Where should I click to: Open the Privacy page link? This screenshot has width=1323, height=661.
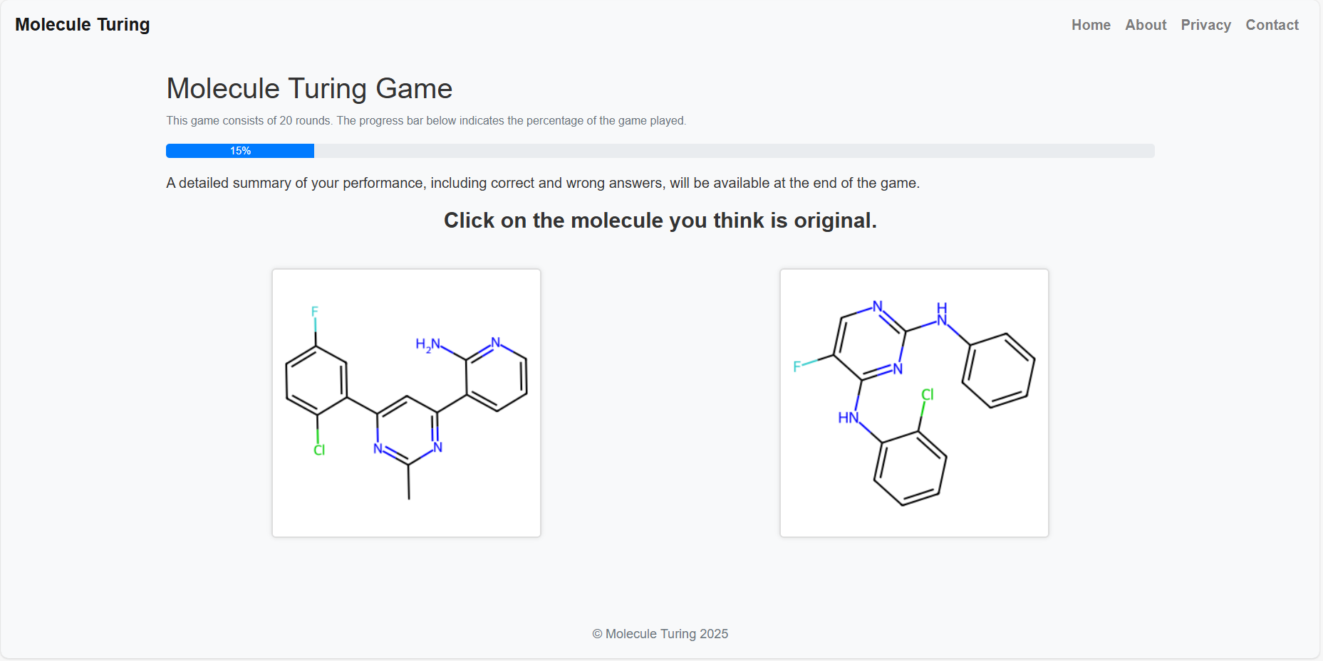pos(1205,25)
